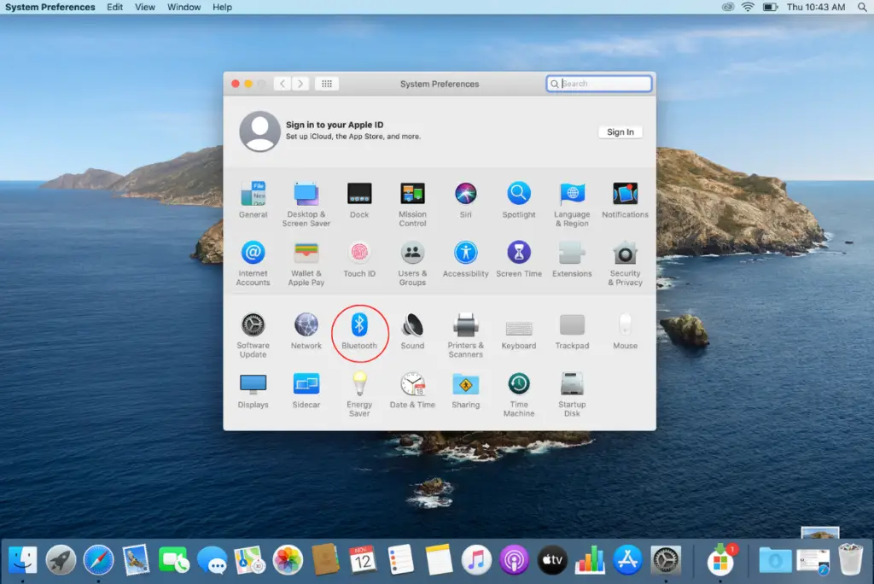Show all preferences with grid button
Image resolution: width=874 pixels, height=584 pixels.
point(327,84)
